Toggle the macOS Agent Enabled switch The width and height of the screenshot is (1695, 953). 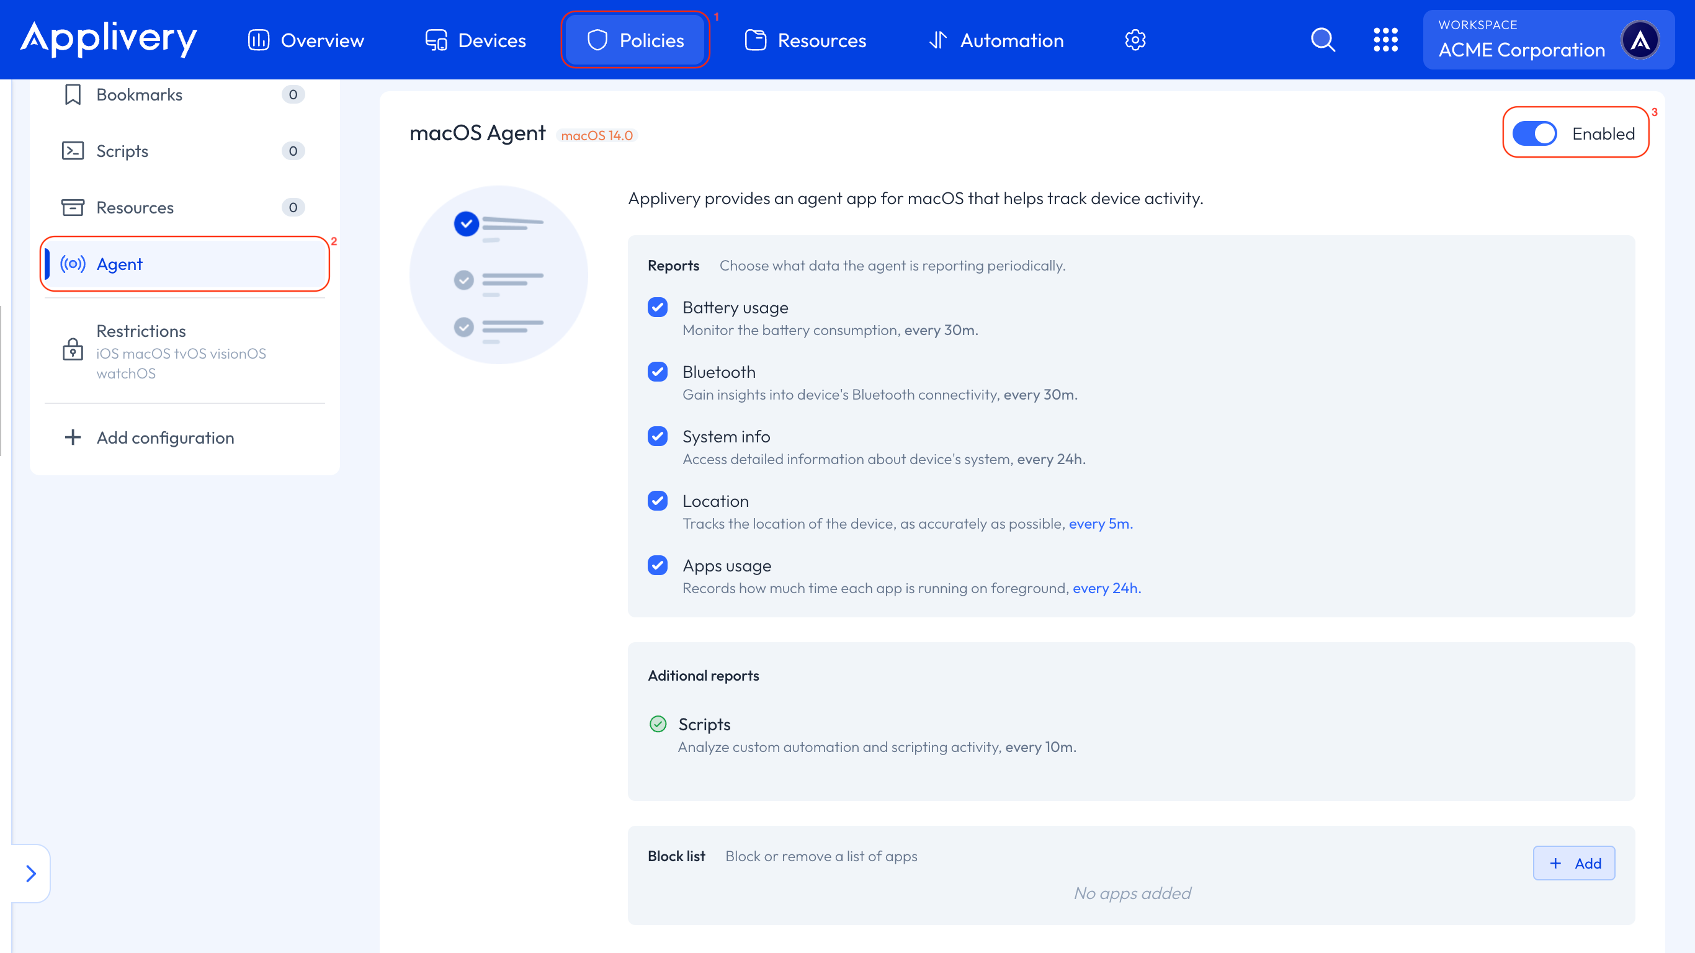[x=1534, y=133]
